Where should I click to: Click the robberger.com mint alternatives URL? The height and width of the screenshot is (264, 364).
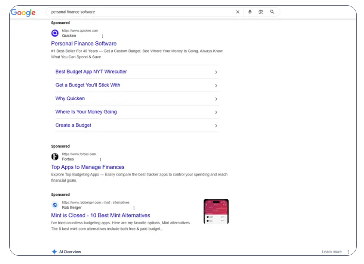[96, 202]
